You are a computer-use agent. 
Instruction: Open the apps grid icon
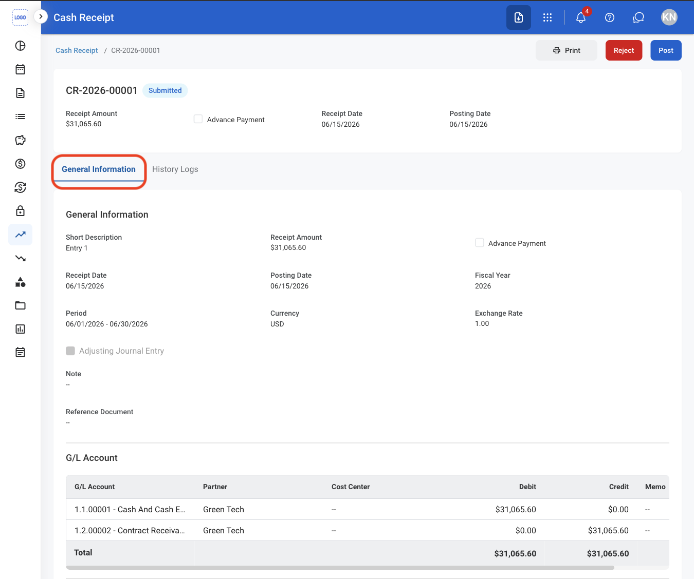click(547, 17)
